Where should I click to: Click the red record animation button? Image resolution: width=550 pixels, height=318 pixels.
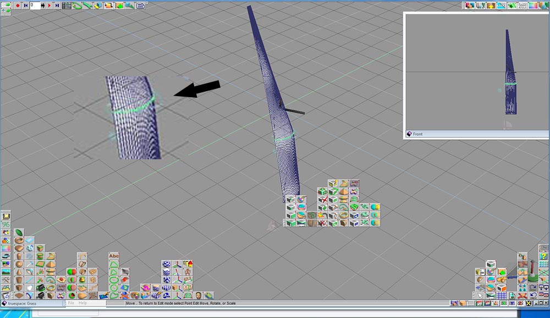click(18, 5)
